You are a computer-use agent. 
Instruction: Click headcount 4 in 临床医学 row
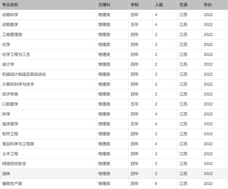click(x=156, y=124)
